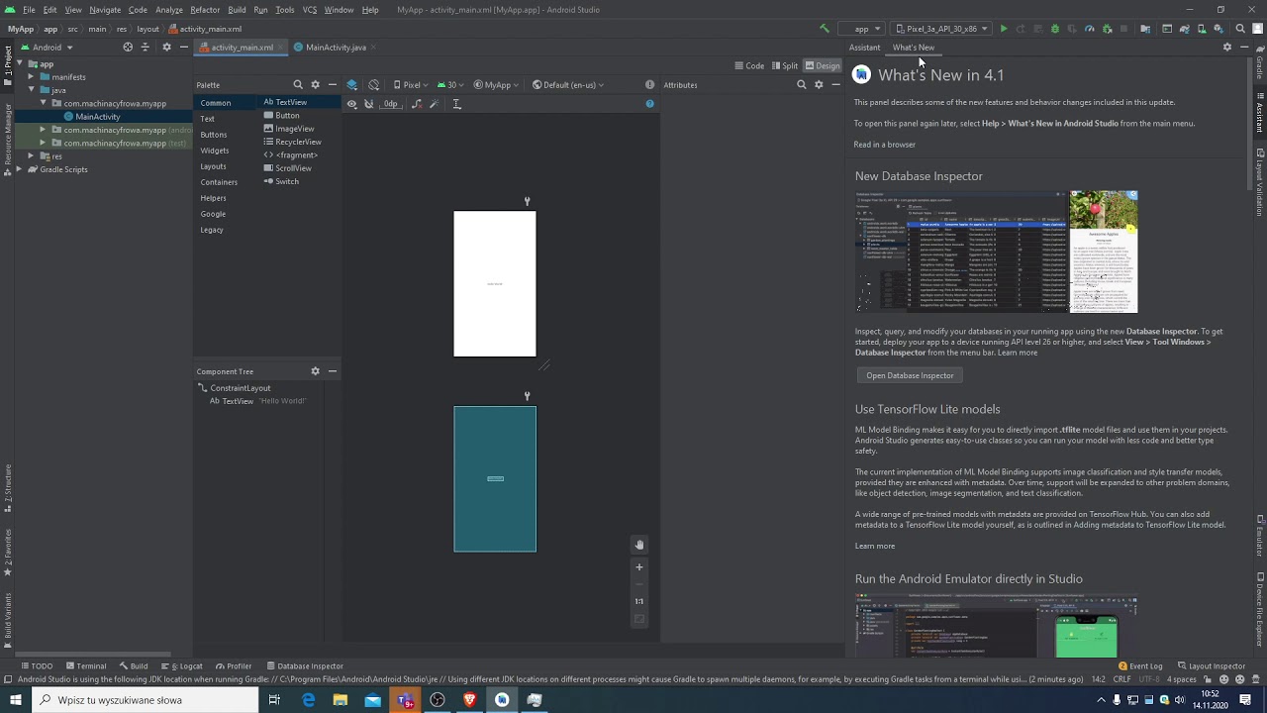Open the Default (en-us) locale dropdown
Screen dimensions: 1267x713
pos(568,85)
